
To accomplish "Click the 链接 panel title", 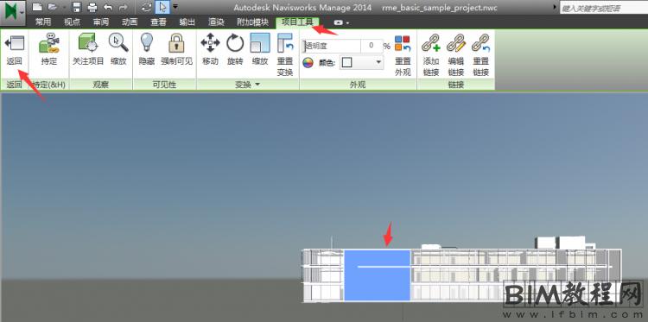I will (x=456, y=85).
